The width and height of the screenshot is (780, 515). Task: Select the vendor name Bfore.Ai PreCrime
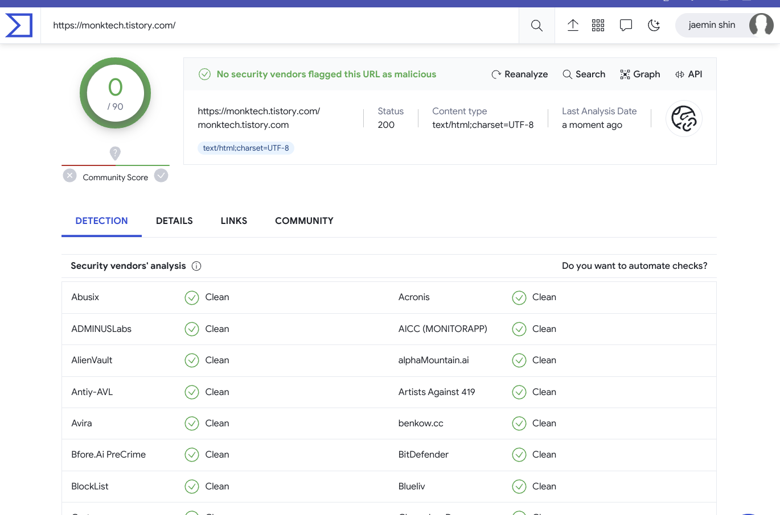(x=108, y=455)
